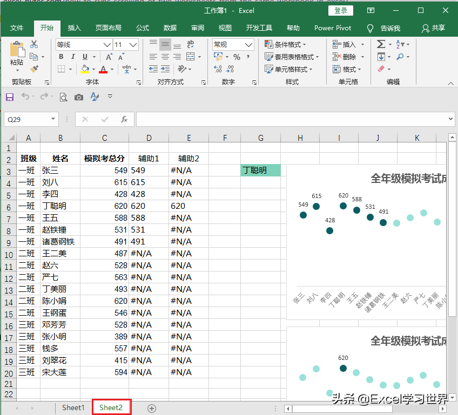
Task: Switch to the 公式 tab
Action: coord(143,28)
